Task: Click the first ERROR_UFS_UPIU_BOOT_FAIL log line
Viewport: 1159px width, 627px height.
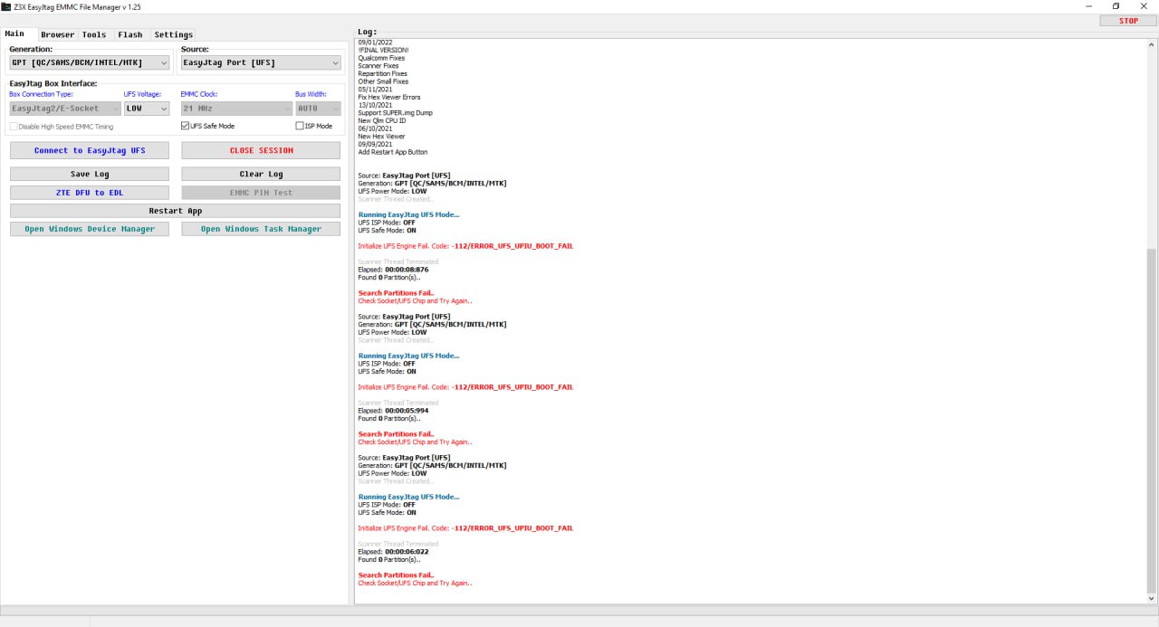Action: click(465, 246)
